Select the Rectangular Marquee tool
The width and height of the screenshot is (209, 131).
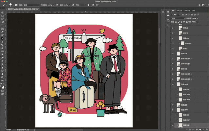point(2,16)
